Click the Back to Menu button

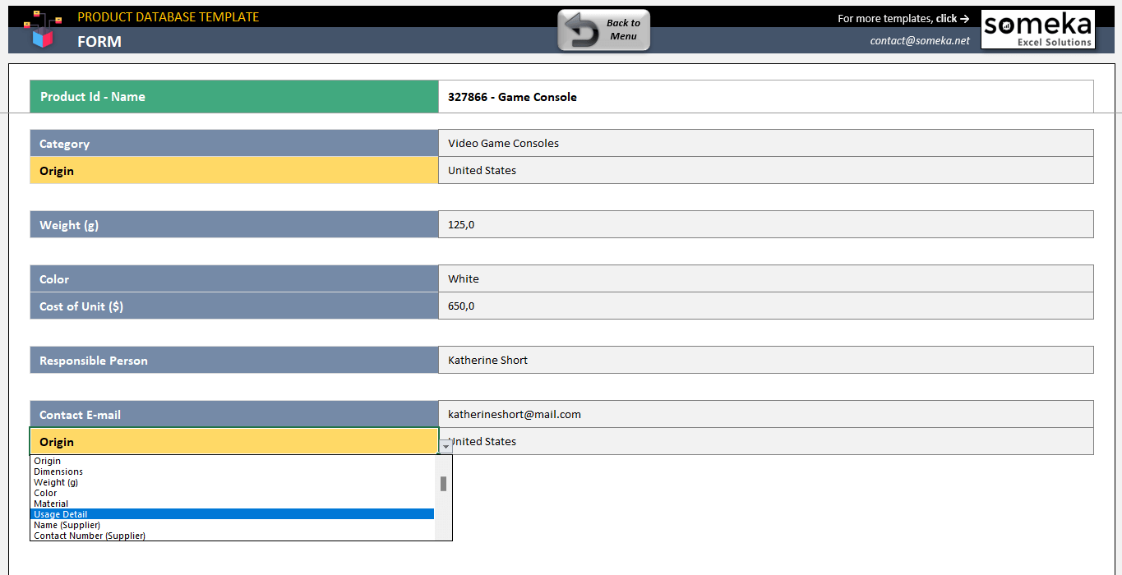click(603, 30)
